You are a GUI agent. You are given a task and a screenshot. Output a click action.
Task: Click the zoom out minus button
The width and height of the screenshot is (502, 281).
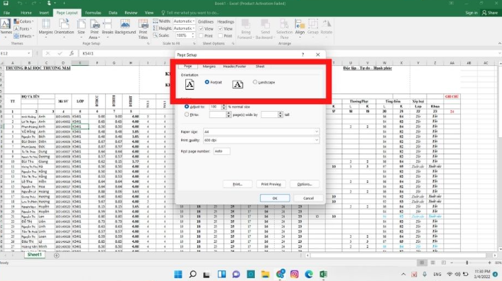(452, 263)
